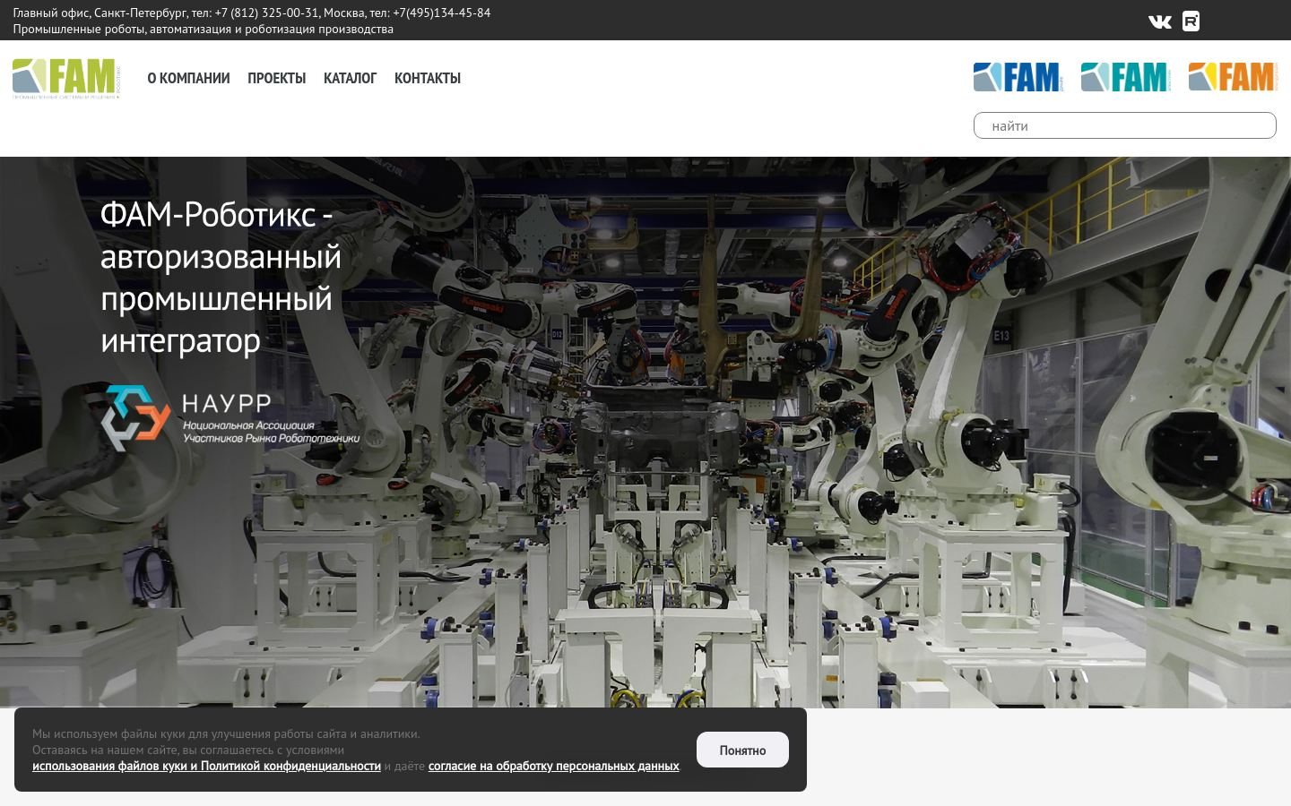Open the personal data processing consent link
The width and height of the screenshot is (1291, 806).
[x=553, y=766]
